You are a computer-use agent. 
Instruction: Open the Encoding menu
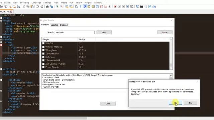click(x=24, y=3)
